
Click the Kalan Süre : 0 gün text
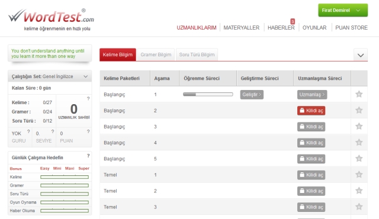click(31, 88)
